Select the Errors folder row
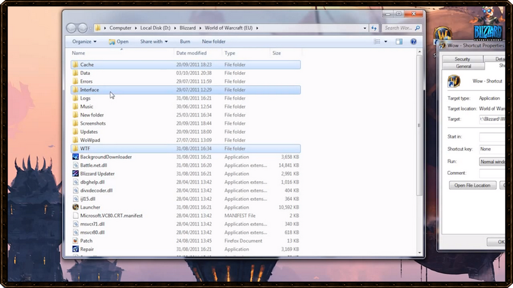Screen dimensions: 513x288 185,81
